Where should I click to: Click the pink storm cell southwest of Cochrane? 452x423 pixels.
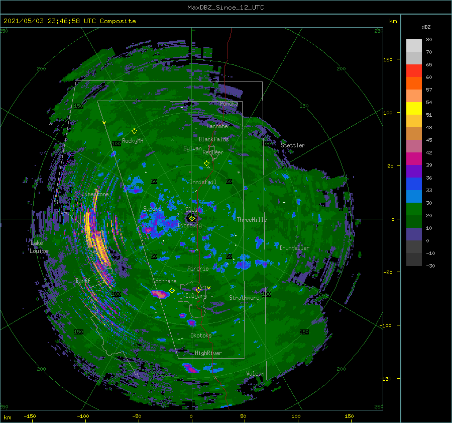tap(160, 294)
